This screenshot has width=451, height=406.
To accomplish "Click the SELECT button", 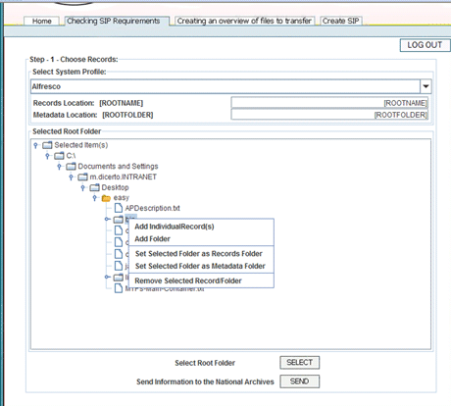I will pos(300,363).
